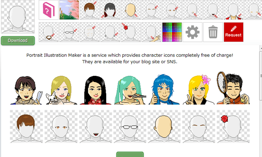Image resolution: width=262 pixels, height=157 pixels.
Task: Open the pink help book icon
Action: click(x=48, y=10)
